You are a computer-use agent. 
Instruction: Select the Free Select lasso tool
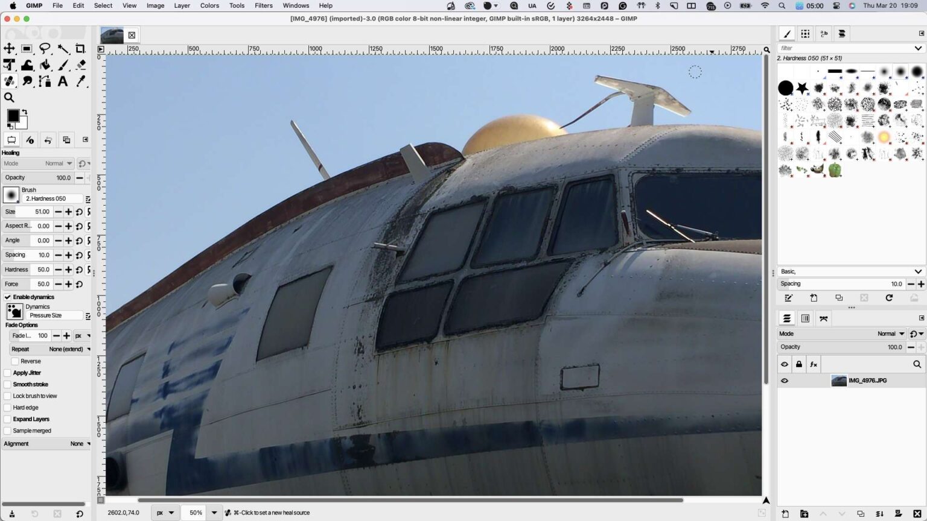click(x=45, y=48)
